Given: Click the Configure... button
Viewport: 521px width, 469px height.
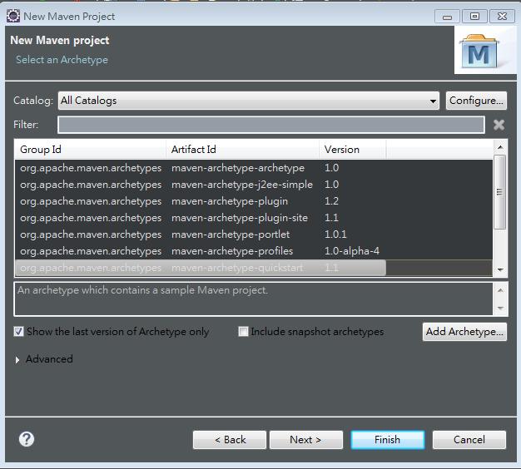Looking at the screenshot, I should [x=476, y=101].
